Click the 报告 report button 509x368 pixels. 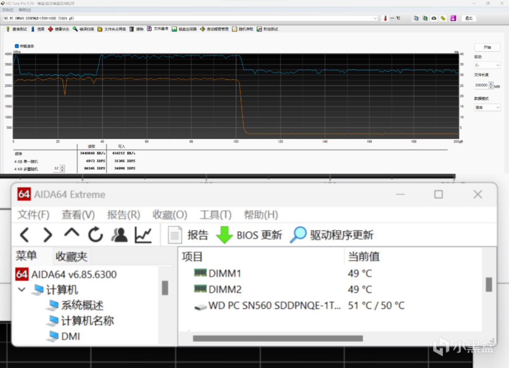188,235
